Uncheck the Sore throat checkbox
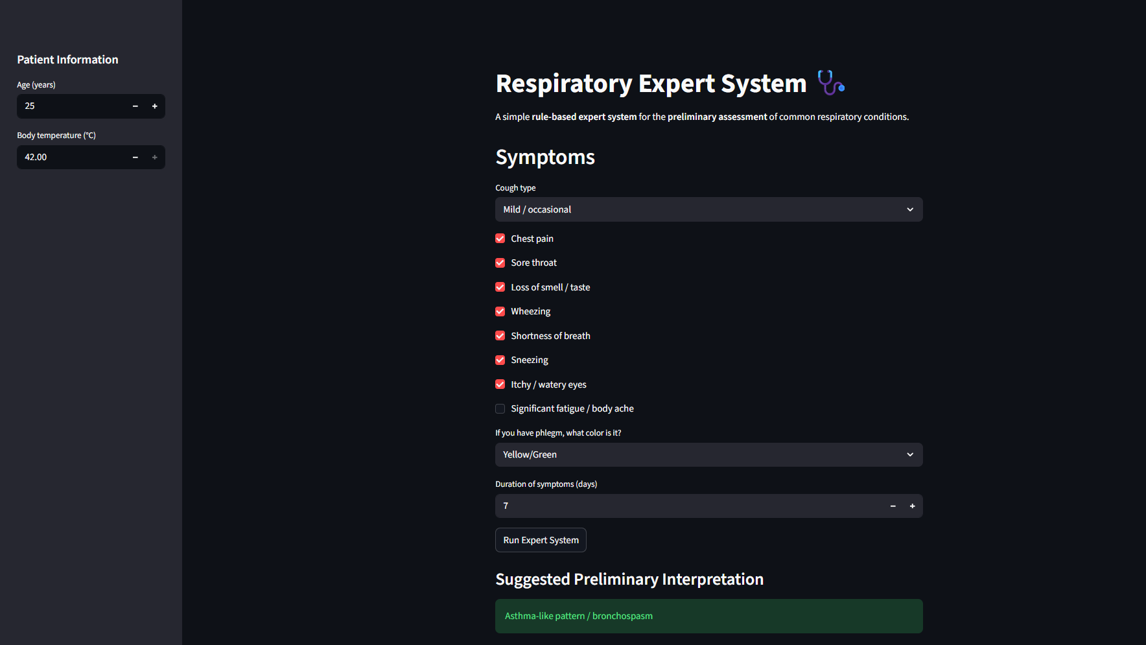This screenshot has width=1146, height=645. 500,263
